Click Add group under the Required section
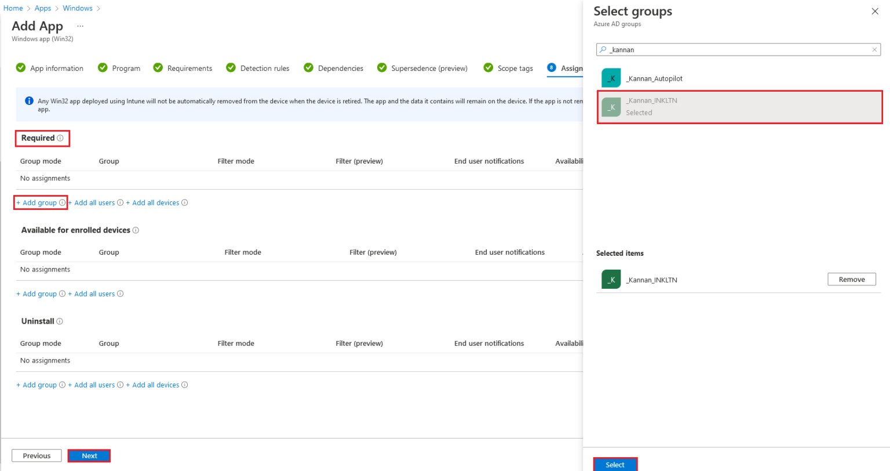890x471 pixels. pyautogui.click(x=37, y=202)
